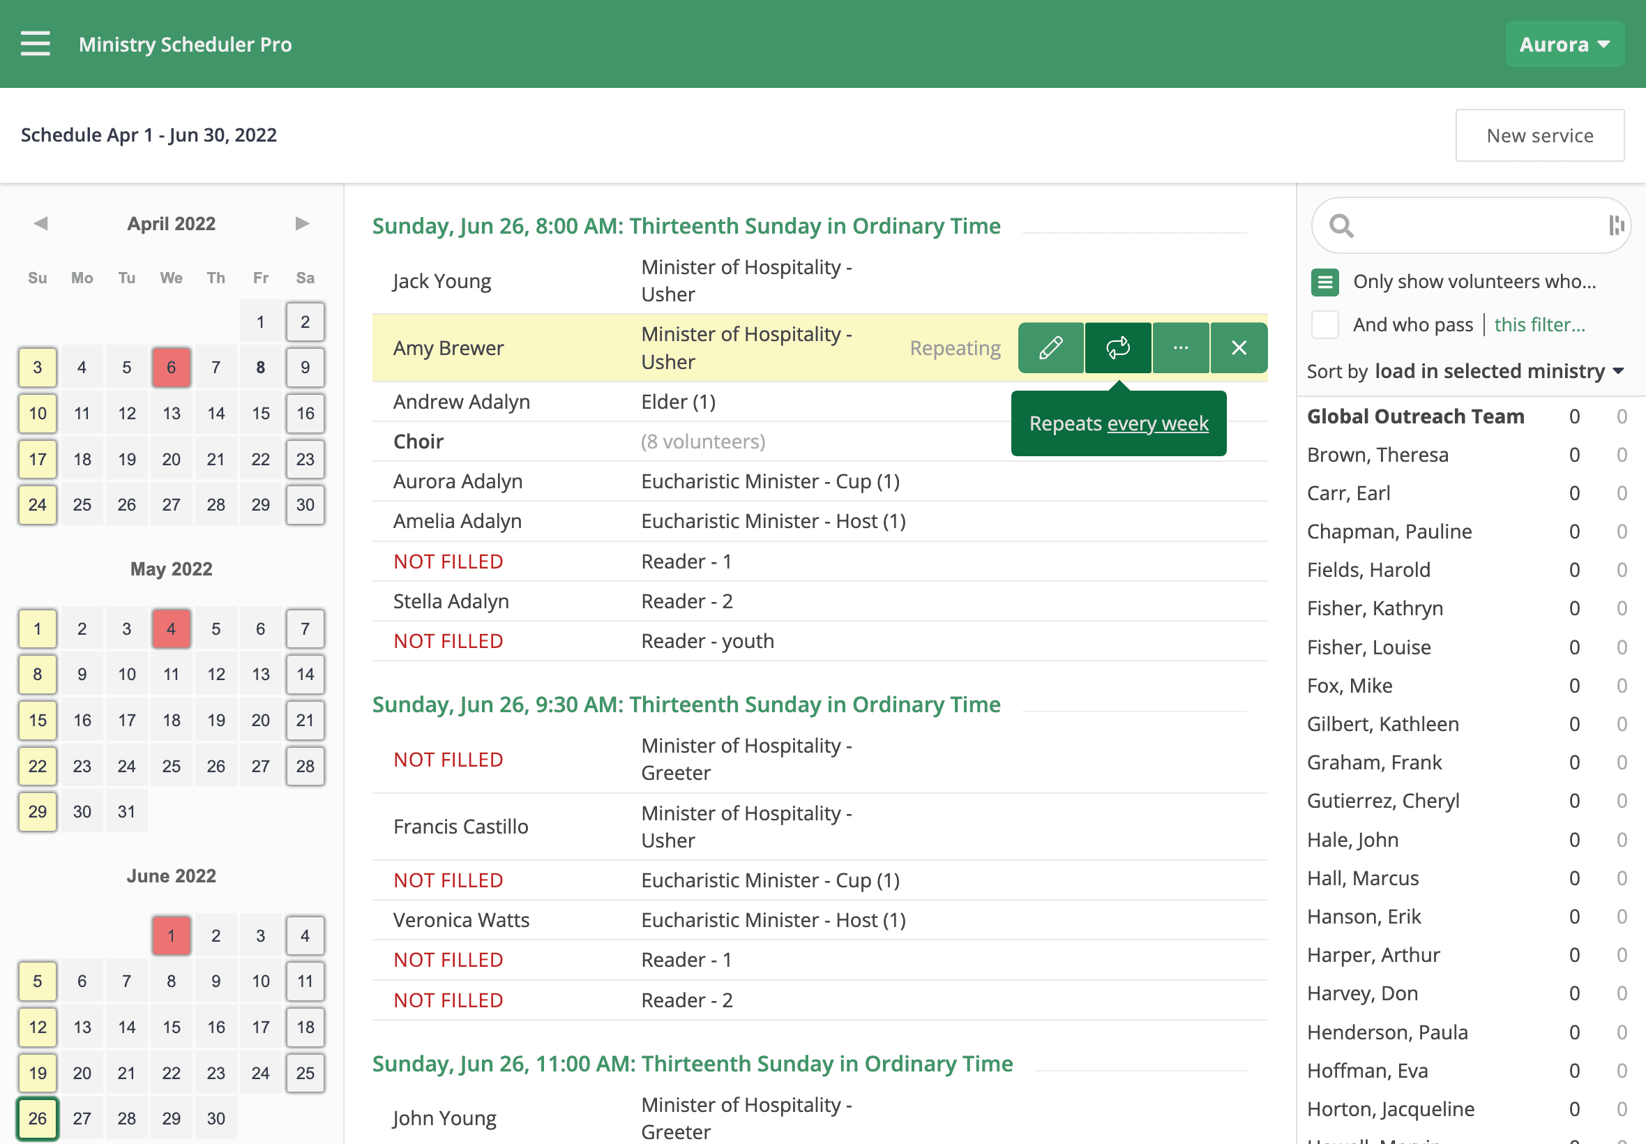
Task: Advance calendar with right arrow
Action: [303, 224]
